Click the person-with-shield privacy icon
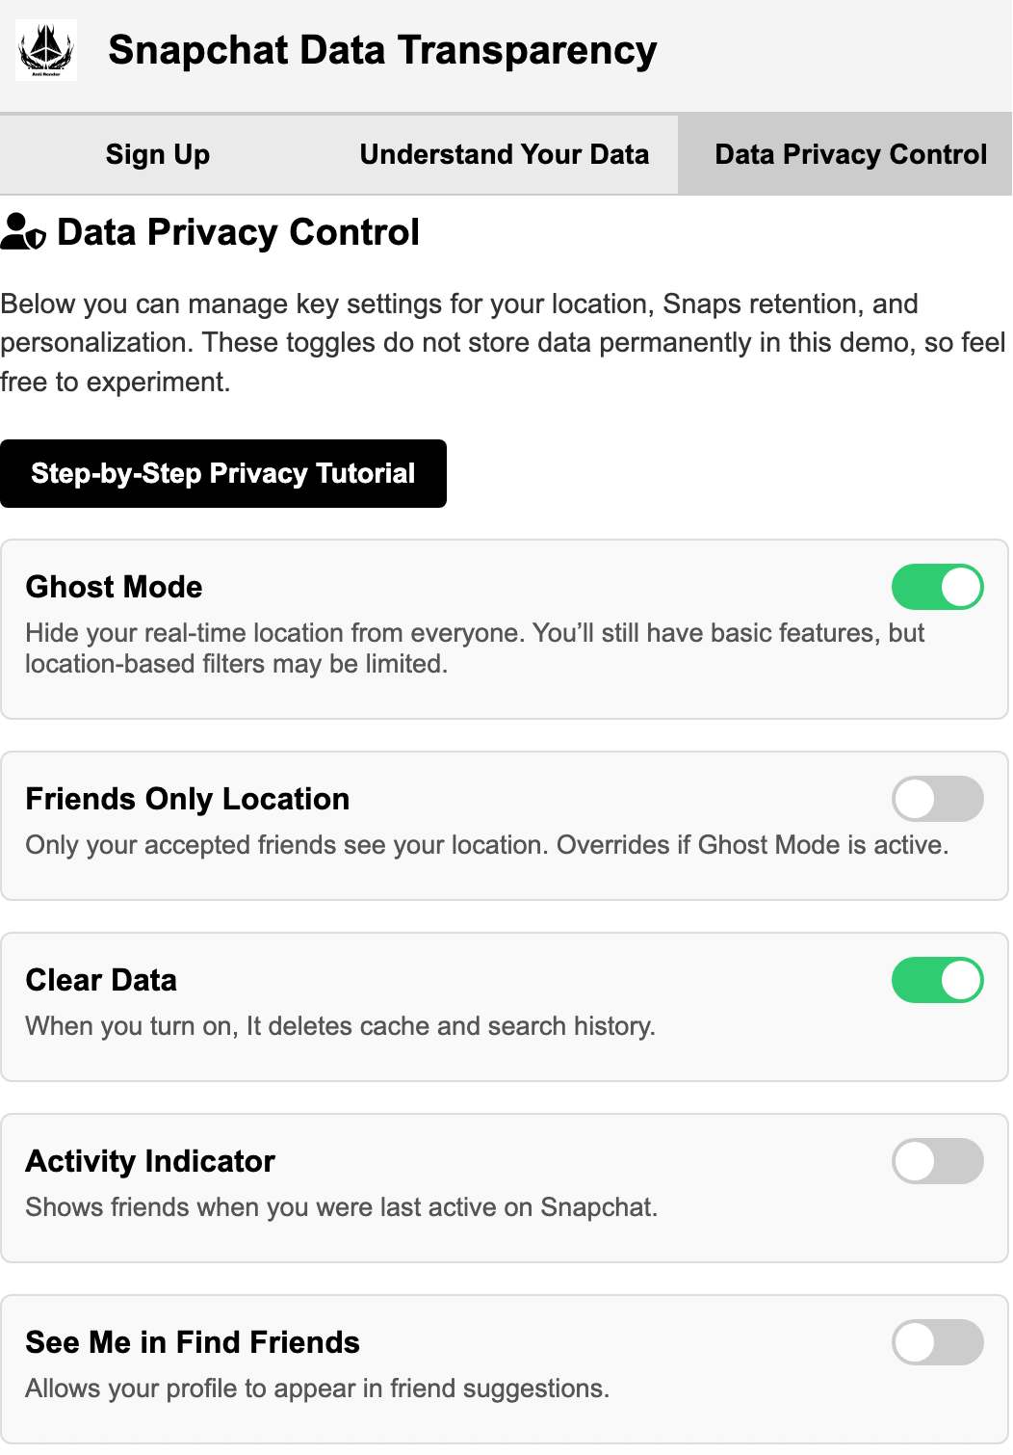This screenshot has height=1455, width=1013. pyautogui.click(x=23, y=231)
